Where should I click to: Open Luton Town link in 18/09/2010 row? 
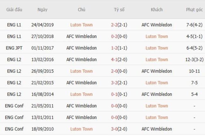point(81,129)
